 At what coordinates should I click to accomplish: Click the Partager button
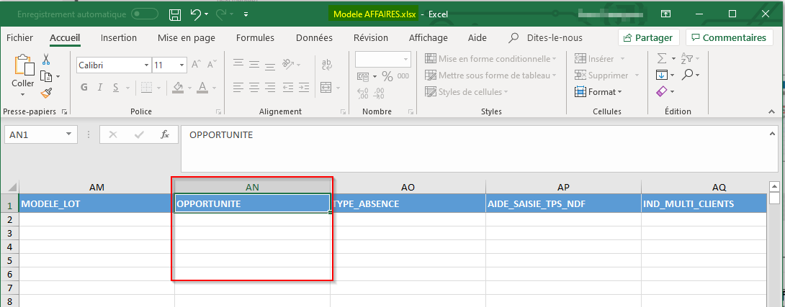tap(648, 38)
